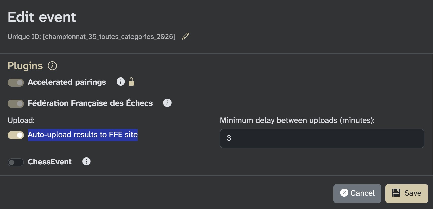Edit the unique ID using the pencil icon
Screen dimensions: 433x209
click(185, 36)
